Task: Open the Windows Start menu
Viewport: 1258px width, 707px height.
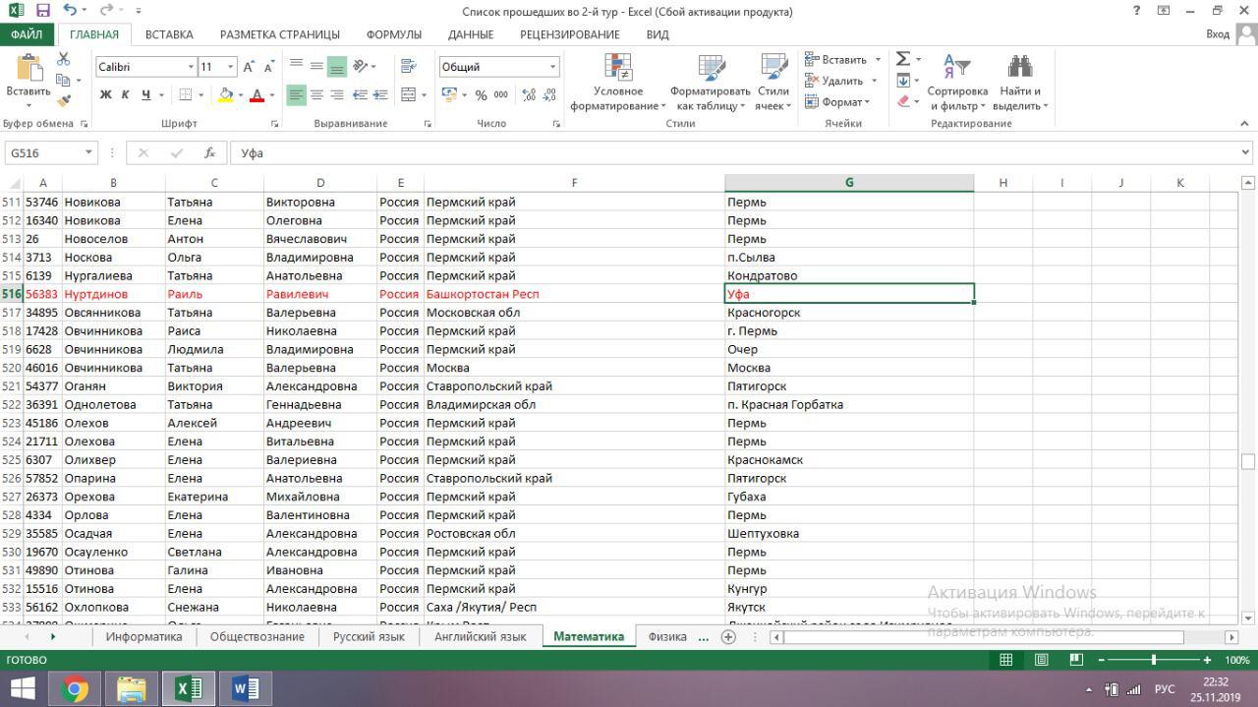Action: [x=22, y=688]
